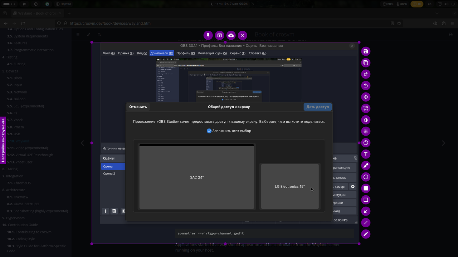Go to the previous chapter via the left chevron
The image size is (458, 257).
point(82,143)
